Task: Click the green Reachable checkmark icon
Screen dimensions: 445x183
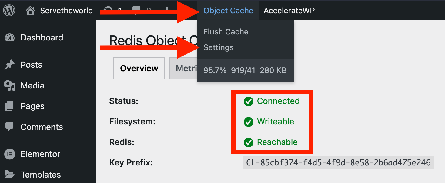Action: 249,143
